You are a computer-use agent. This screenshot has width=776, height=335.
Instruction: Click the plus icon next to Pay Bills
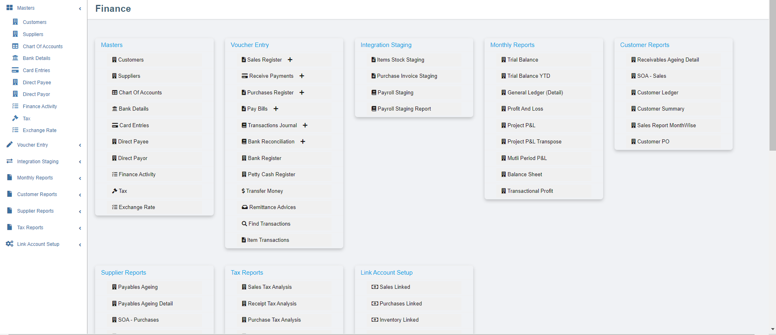coord(276,109)
